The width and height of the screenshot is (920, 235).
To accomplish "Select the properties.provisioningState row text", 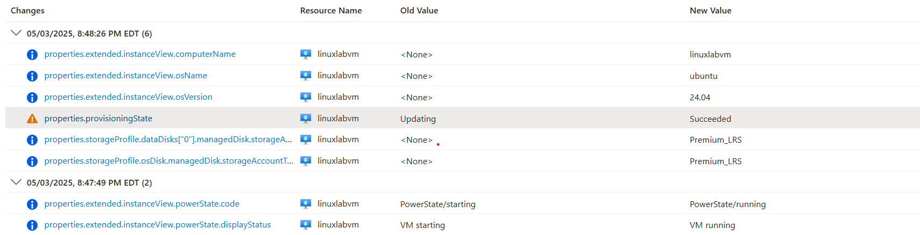I will pos(98,119).
